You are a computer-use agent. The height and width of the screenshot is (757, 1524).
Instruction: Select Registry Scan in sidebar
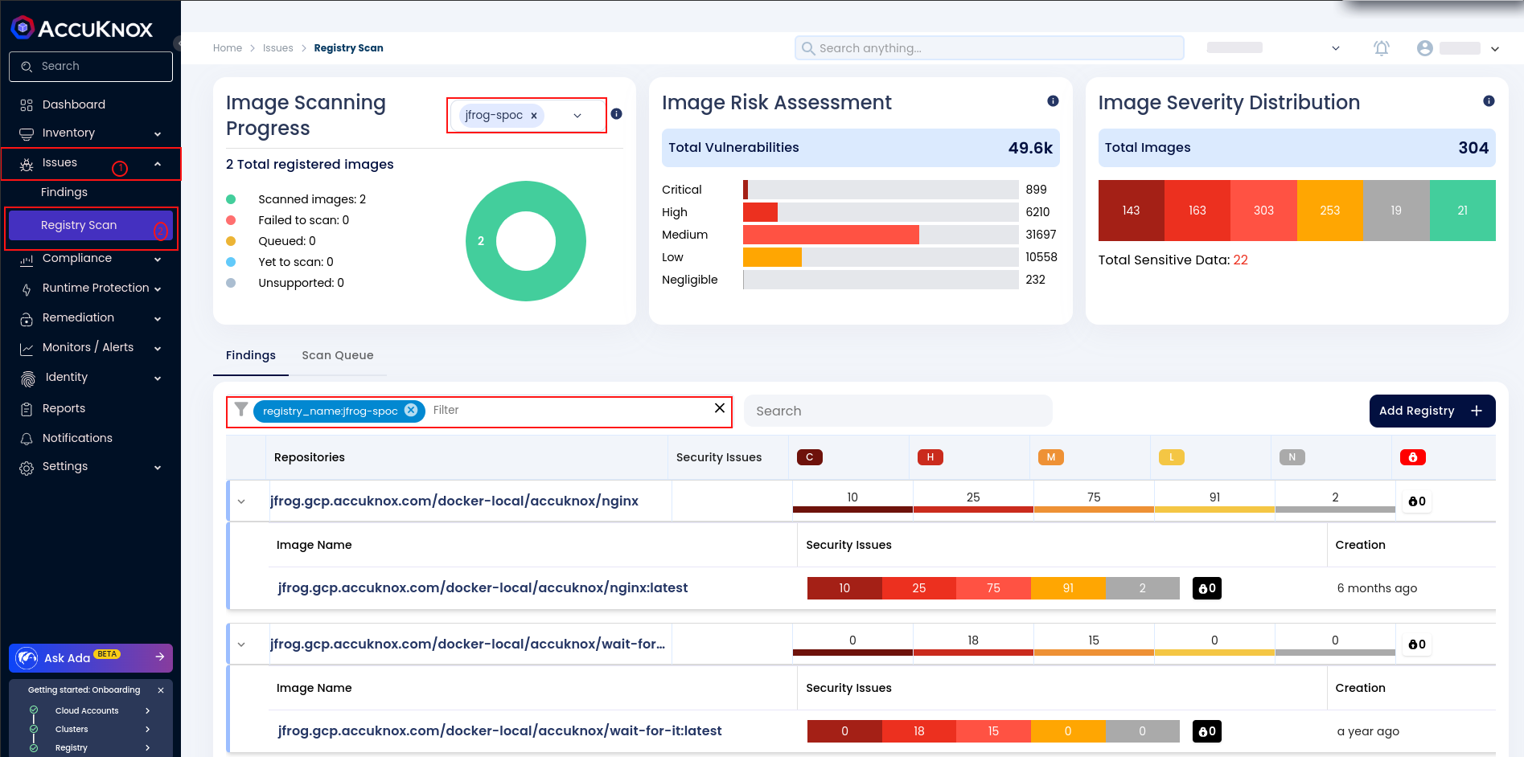click(x=90, y=226)
